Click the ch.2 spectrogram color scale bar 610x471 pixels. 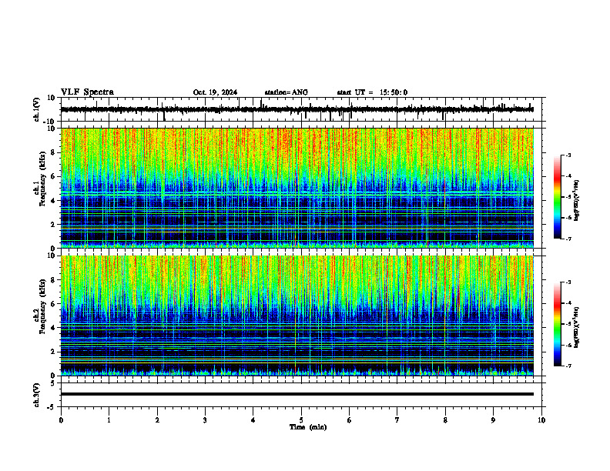point(557,324)
